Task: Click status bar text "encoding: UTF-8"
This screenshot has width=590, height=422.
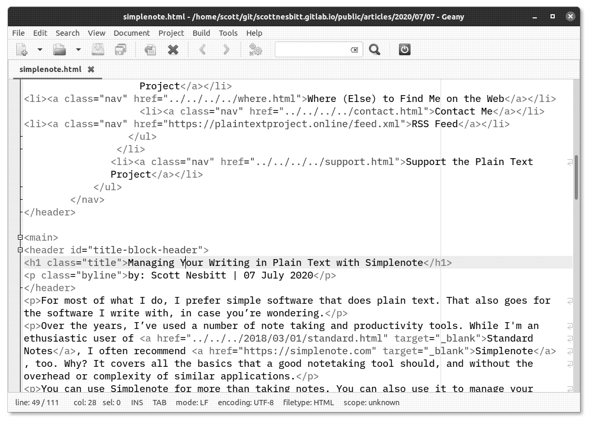Action: (x=246, y=403)
